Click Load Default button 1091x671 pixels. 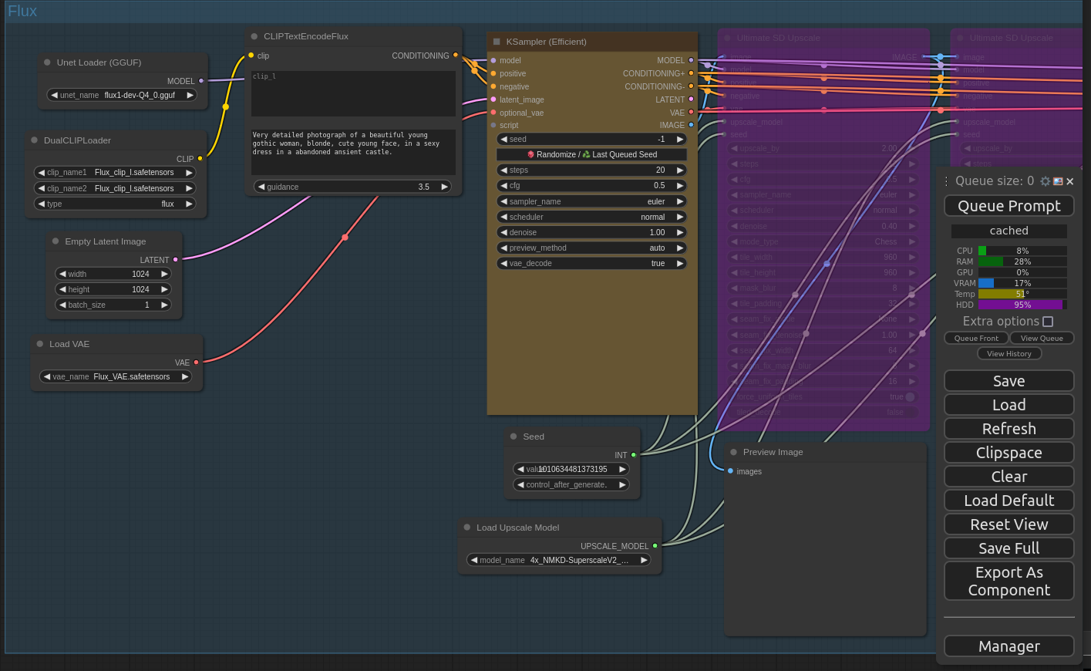click(x=1009, y=501)
